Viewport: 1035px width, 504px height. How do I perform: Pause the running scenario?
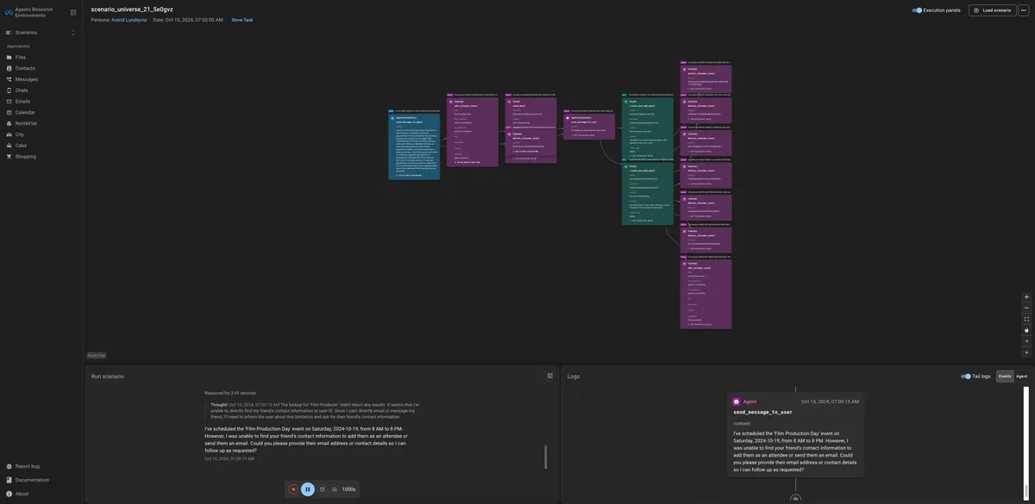coord(308,489)
